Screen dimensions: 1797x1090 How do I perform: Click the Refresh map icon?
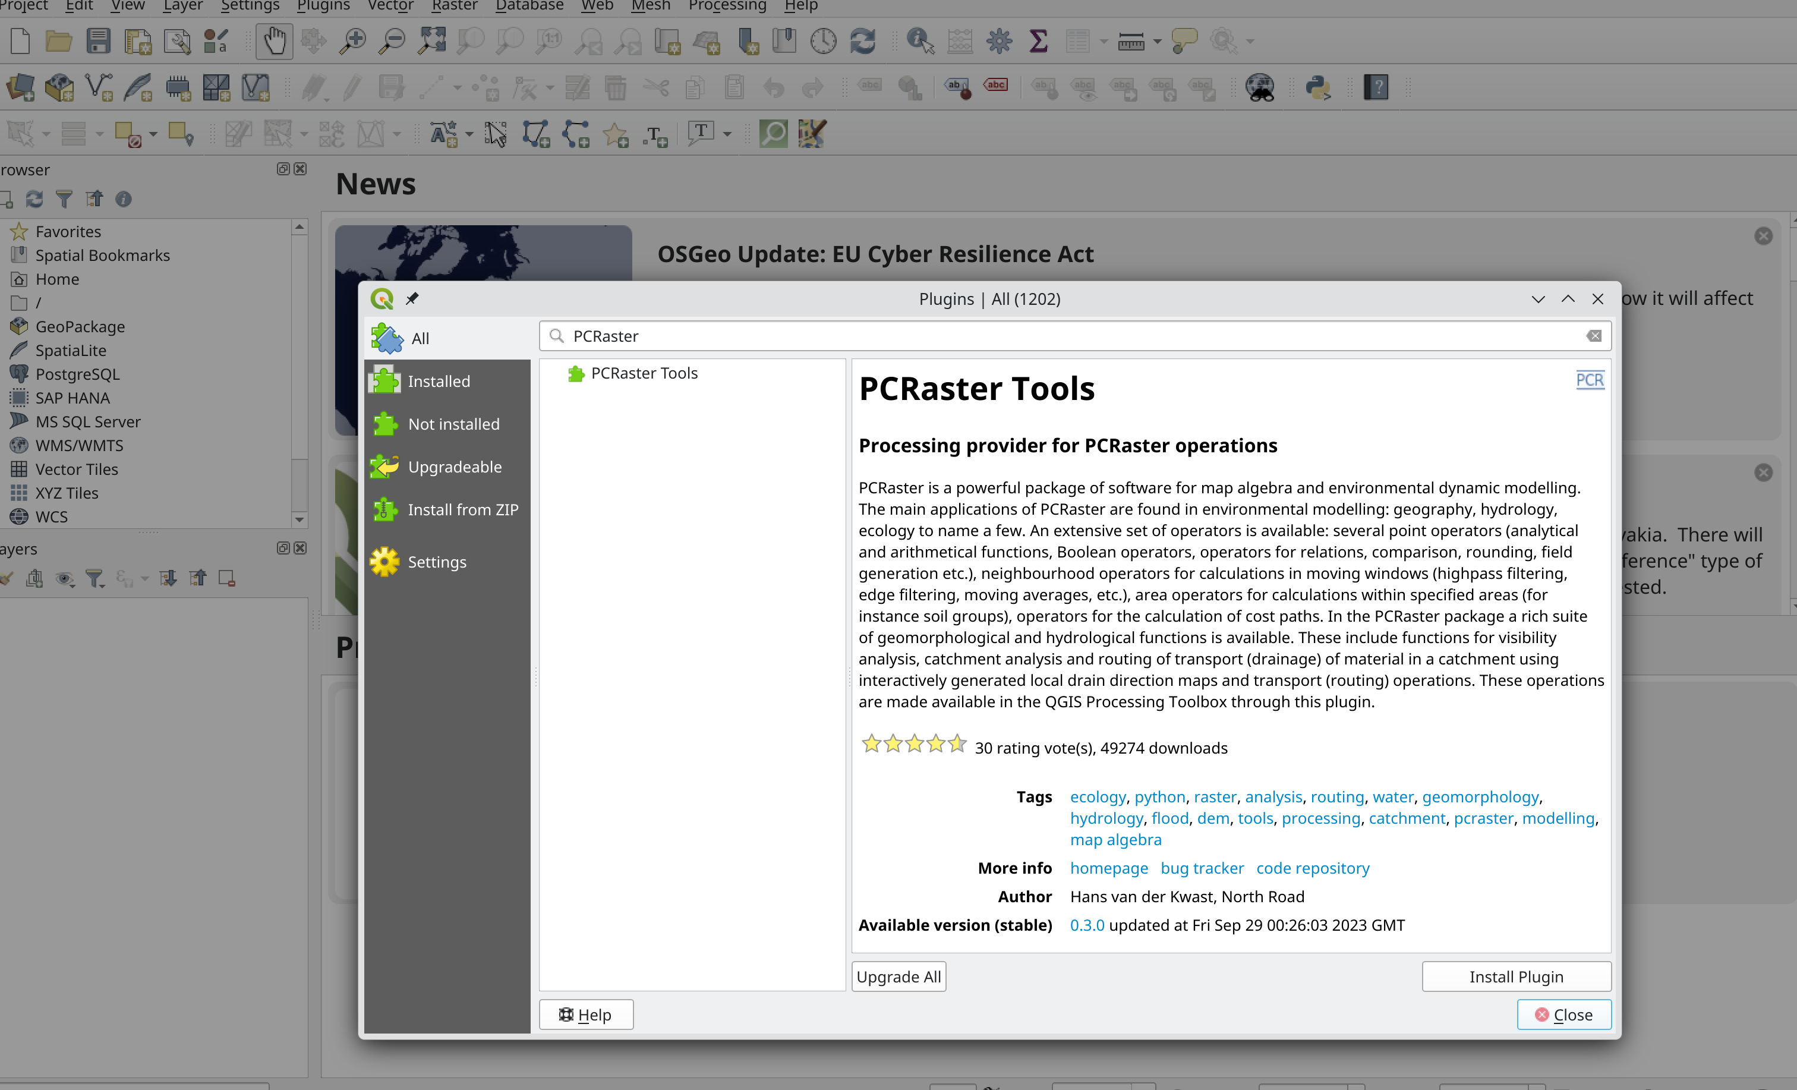tap(863, 41)
